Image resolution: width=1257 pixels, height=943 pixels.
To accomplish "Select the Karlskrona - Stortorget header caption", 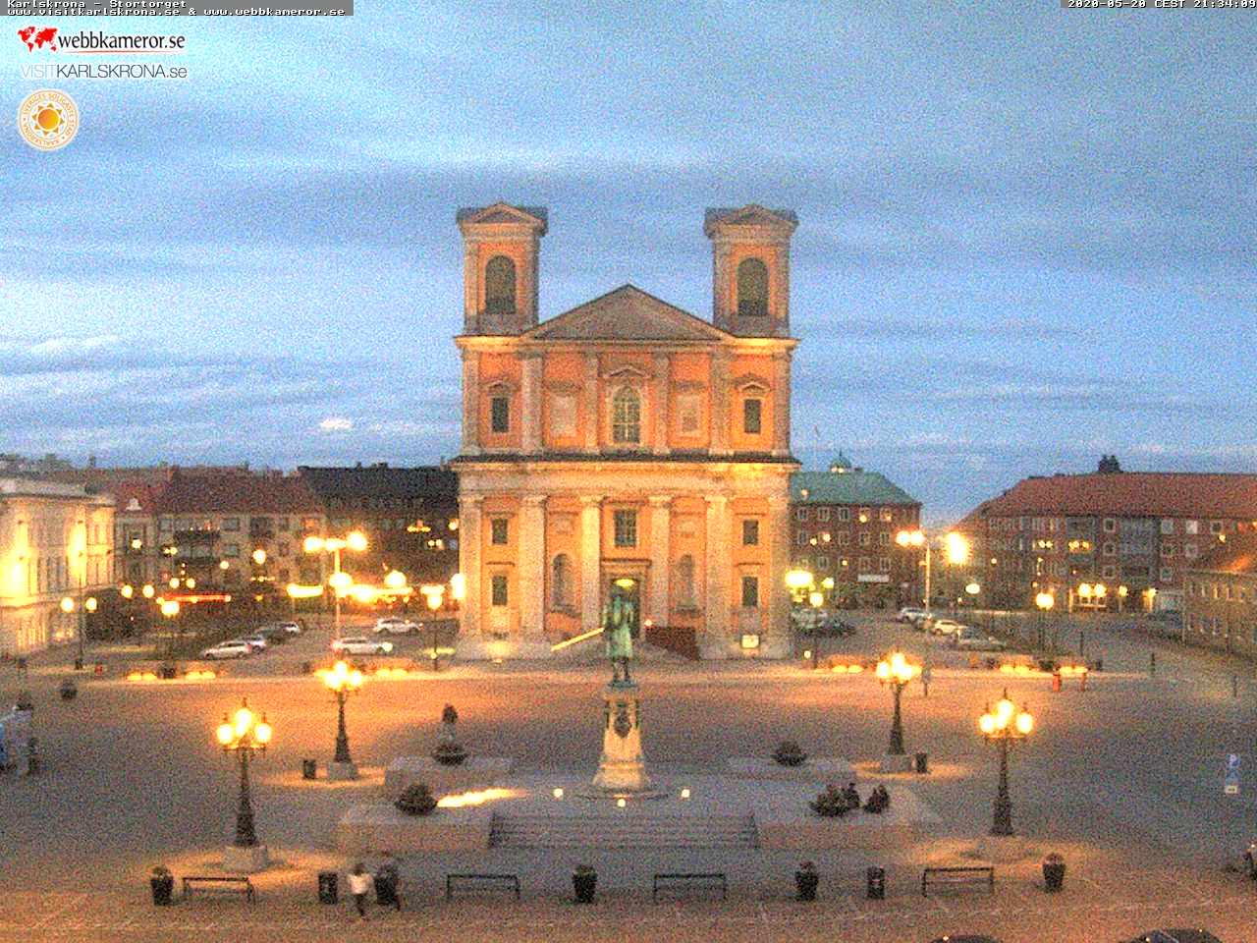I will pos(96,4).
